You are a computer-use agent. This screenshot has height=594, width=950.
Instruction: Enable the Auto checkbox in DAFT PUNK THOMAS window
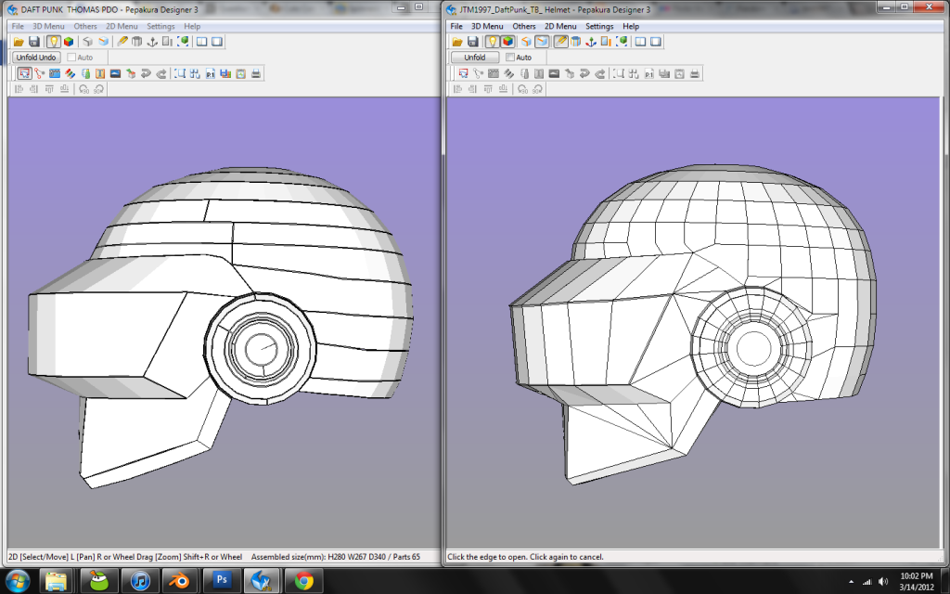tap(71, 57)
